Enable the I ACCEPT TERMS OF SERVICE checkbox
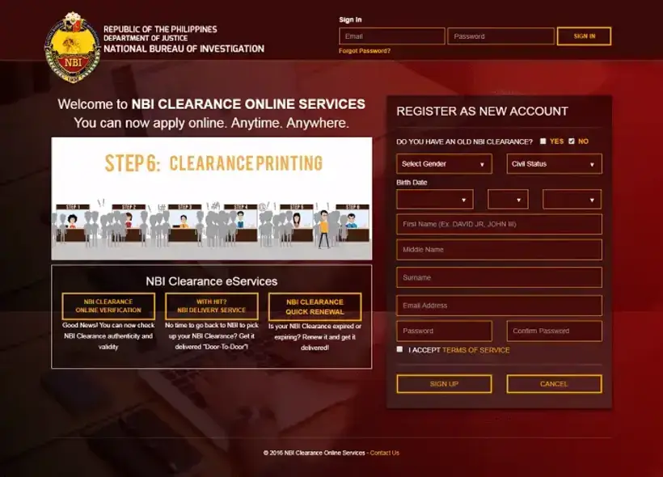 tap(398, 349)
